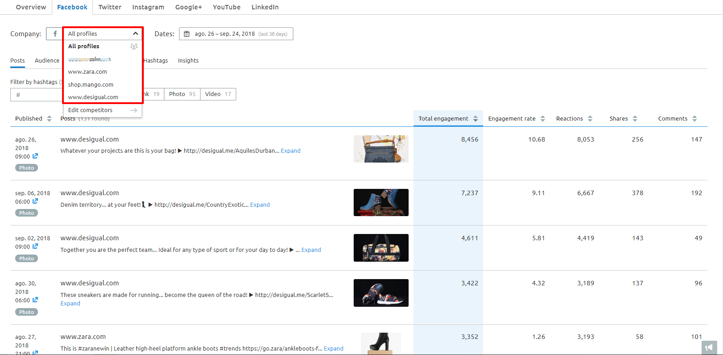Select the Facebook tab
This screenshot has width=723, height=355.
point(72,7)
